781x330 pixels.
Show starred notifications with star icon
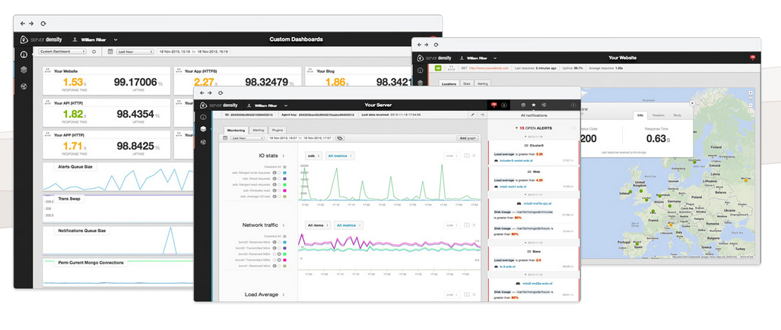tap(533, 105)
